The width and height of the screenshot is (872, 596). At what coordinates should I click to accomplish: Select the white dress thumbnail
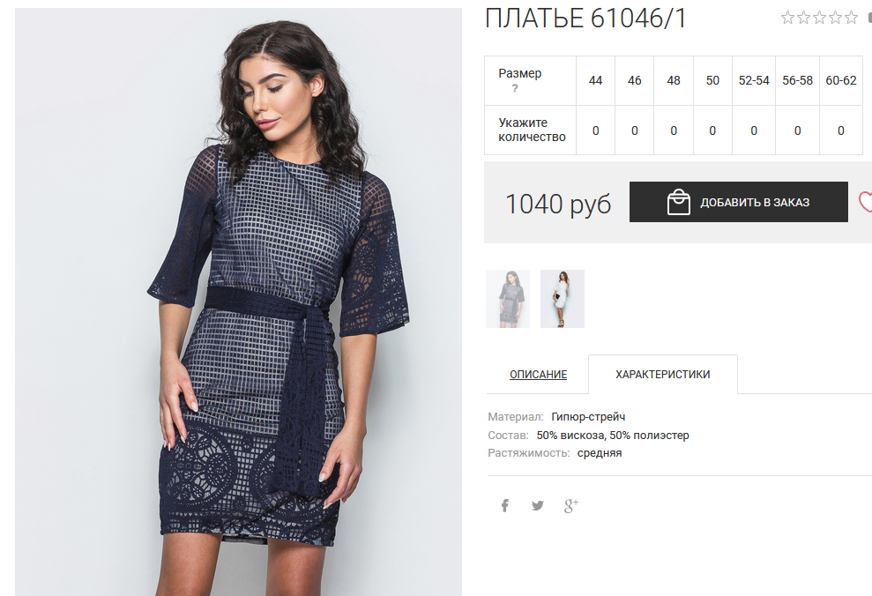point(563,299)
